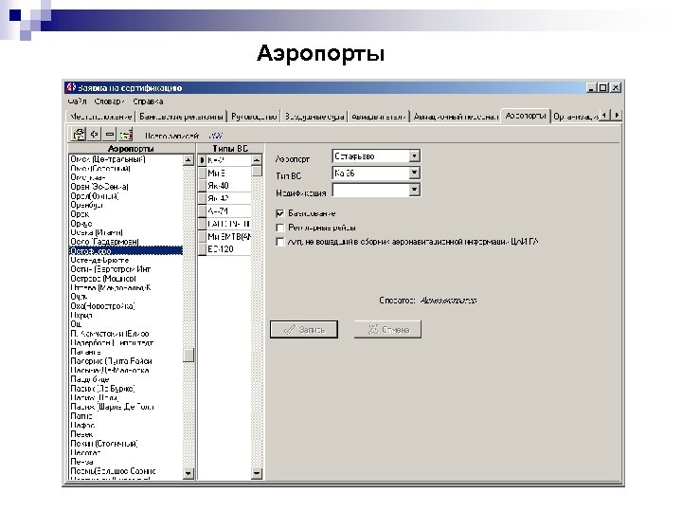Switch to the Местоположение tab
Screen dimensions: 682x512
pyautogui.click(x=101, y=117)
